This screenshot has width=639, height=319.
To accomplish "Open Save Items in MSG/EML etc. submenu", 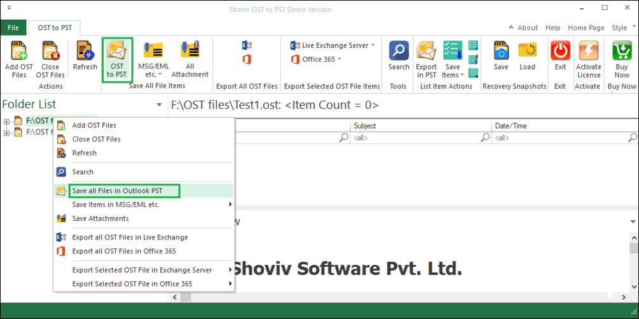I will coord(144,205).
